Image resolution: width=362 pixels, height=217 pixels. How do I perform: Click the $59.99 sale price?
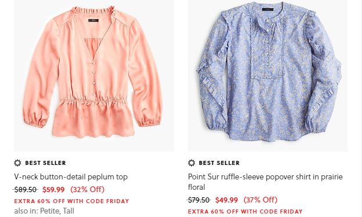pyautogui.click(x=53, y=190)
